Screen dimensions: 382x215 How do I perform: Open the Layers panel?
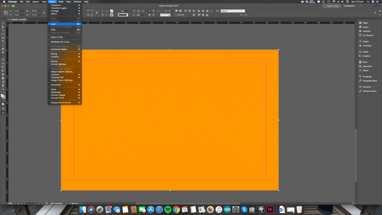(x=366, y=27)
